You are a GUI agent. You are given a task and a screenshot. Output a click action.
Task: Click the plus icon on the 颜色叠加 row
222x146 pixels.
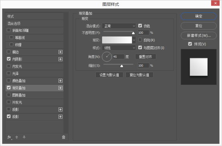pyautogui.click(x=61, y=81)
